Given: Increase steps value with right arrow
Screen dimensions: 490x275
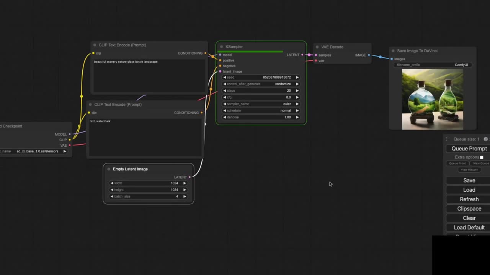Looking at the screenshot, I should (297, 91).
